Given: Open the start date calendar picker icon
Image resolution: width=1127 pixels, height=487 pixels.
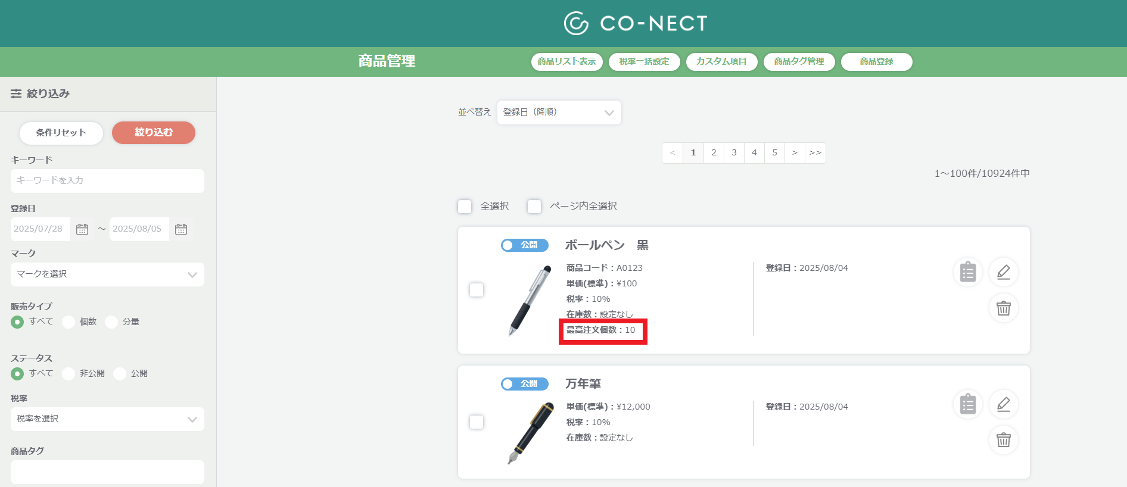Looking at the screenshot, I should [82, 229].
